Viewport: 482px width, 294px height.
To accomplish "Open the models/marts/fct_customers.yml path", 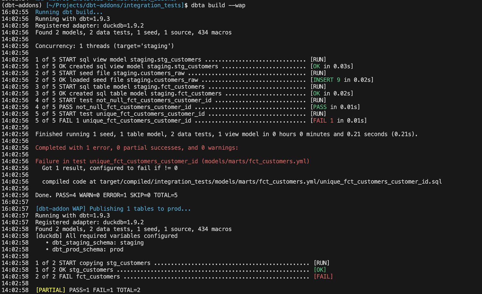I will (x=255, y=161).
